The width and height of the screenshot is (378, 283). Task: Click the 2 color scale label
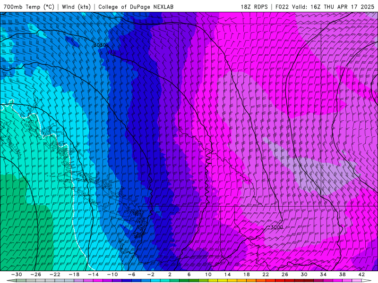point(170,275)
